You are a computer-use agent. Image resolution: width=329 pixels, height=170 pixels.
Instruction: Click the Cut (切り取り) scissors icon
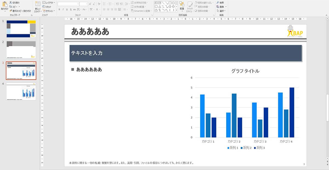(x=10, y=2)
